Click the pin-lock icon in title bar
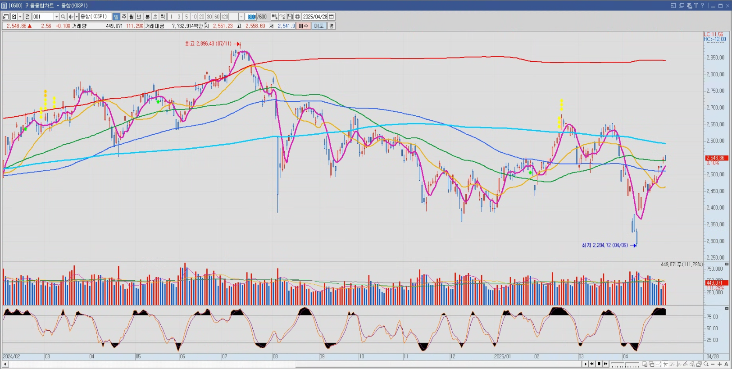 pyautogui.click(x=689, y=5)
